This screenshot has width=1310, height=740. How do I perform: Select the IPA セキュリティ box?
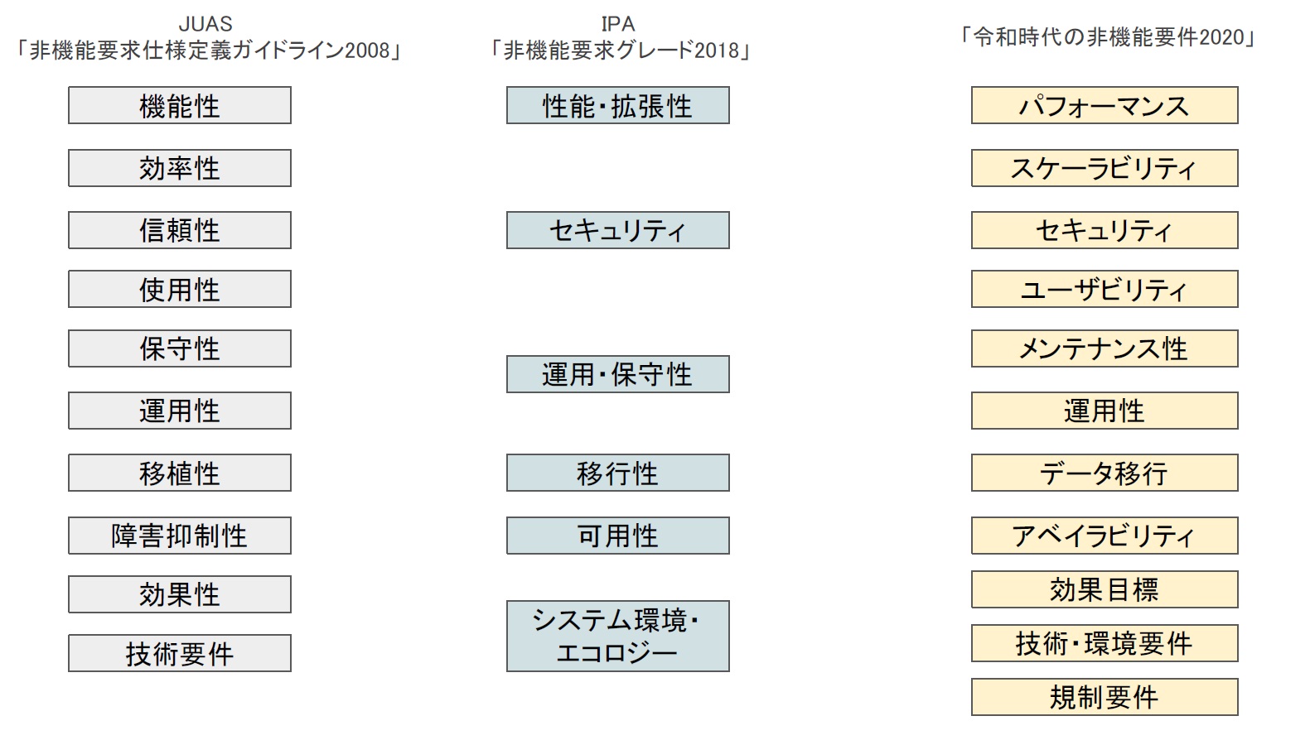(x=618, y=230)
